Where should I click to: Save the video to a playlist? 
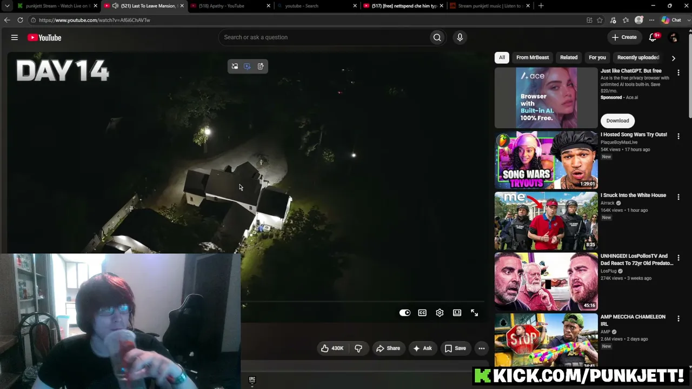coord(455,348)
